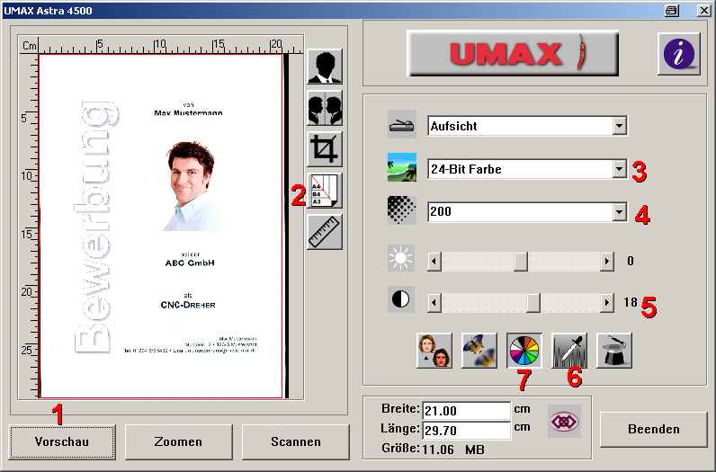Click the flatbed scanner source icon
This screenshot has width=716, height=472.
pos(402,124)
